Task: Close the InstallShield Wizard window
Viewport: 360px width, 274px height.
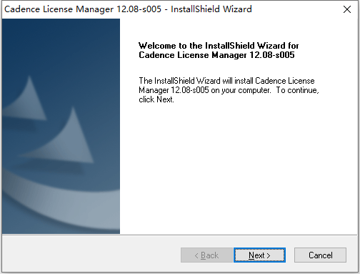Action: tap(347, 9)
